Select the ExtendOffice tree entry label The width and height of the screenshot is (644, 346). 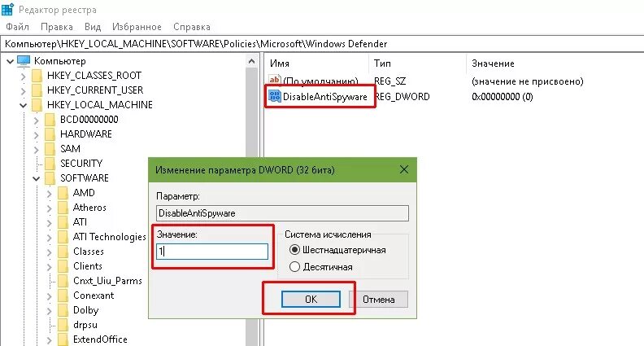pyautogui.click(x=100, y=339)
